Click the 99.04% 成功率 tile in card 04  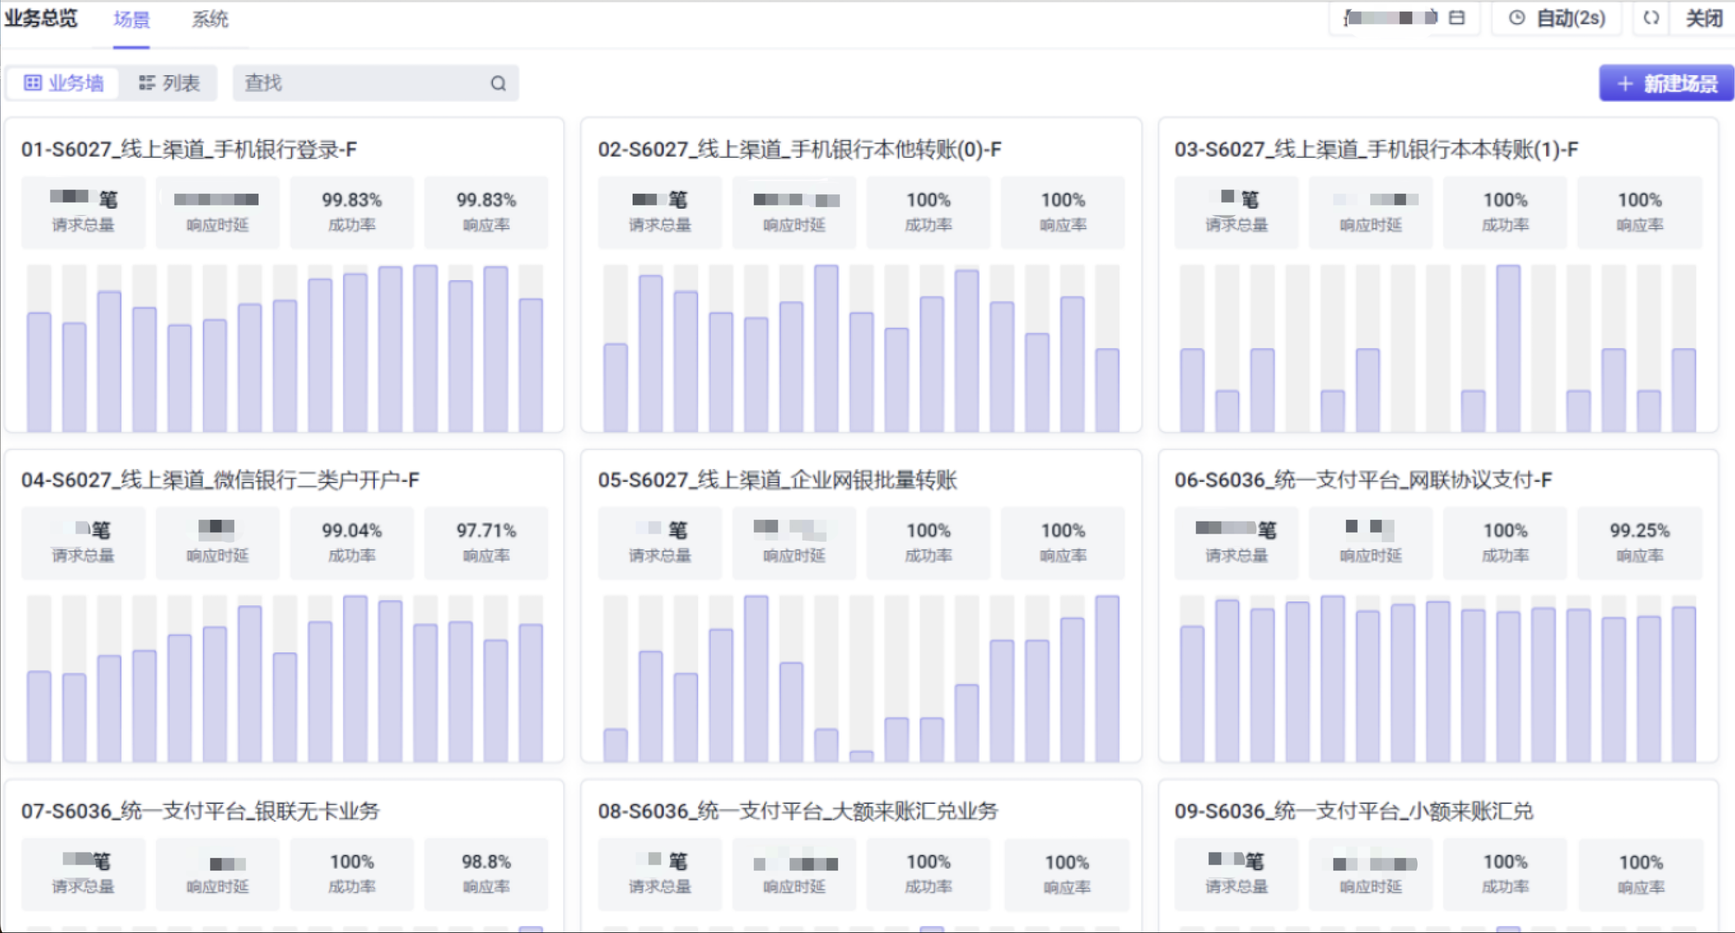[351, 542]
